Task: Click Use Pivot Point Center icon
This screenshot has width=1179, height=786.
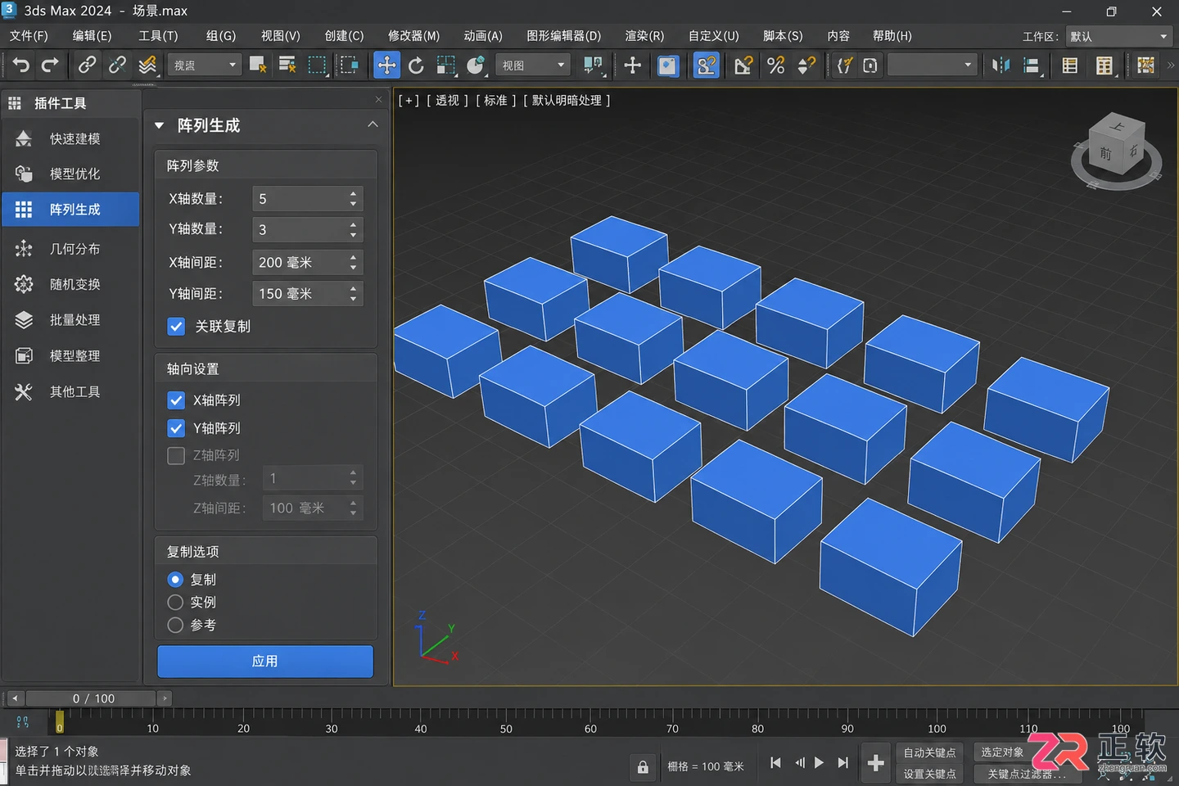Action: pyautogui.click(x=594, y=65)
